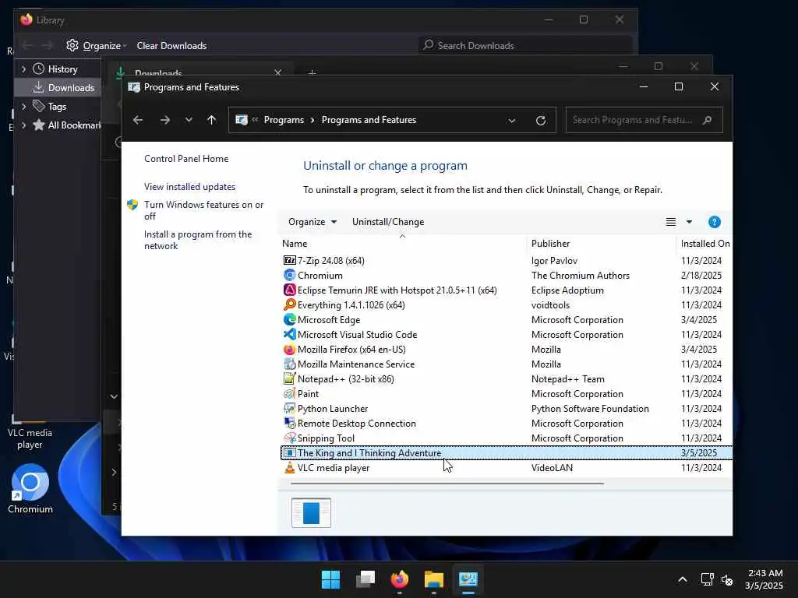This screenshot has height=598, width=798.
Task: Expand the Tags tree item in Library
Action: coord(23,106)
